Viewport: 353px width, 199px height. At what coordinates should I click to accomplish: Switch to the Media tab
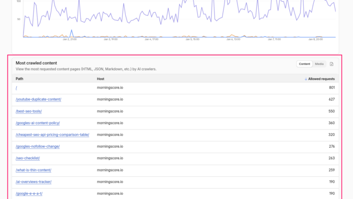(319, 64)
